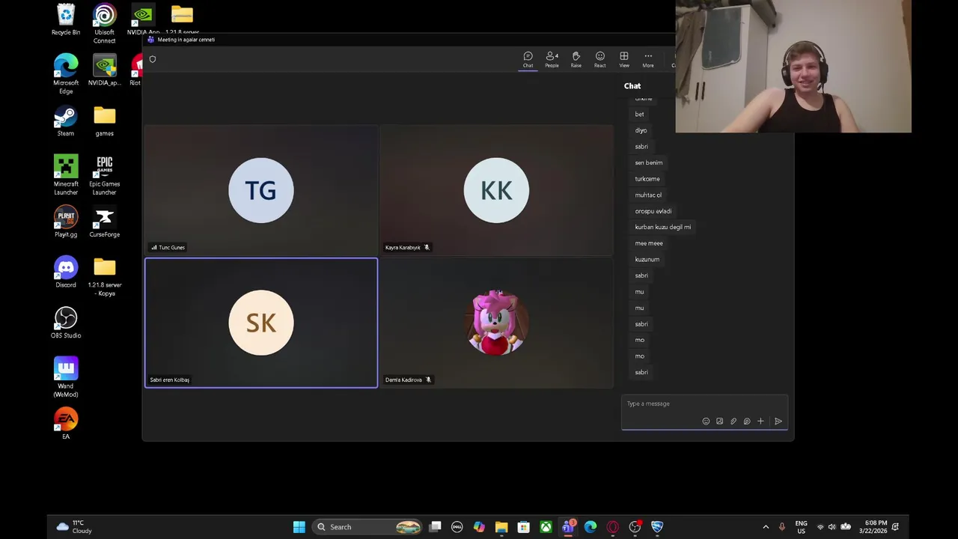Viewport: 958px width, 539px height.
Task: Show hidden system tray icons
Action: 766,527
